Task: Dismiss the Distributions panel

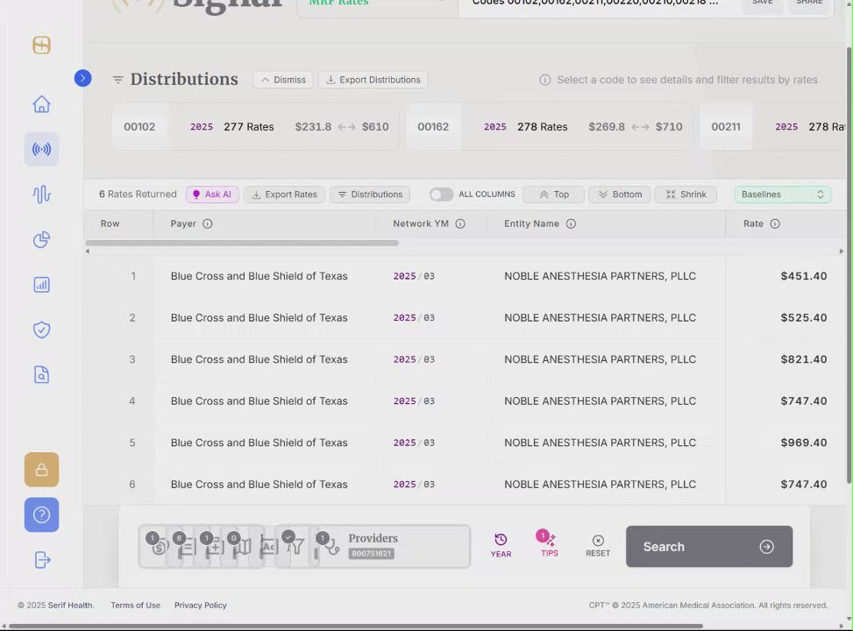Action: [283, 80]
